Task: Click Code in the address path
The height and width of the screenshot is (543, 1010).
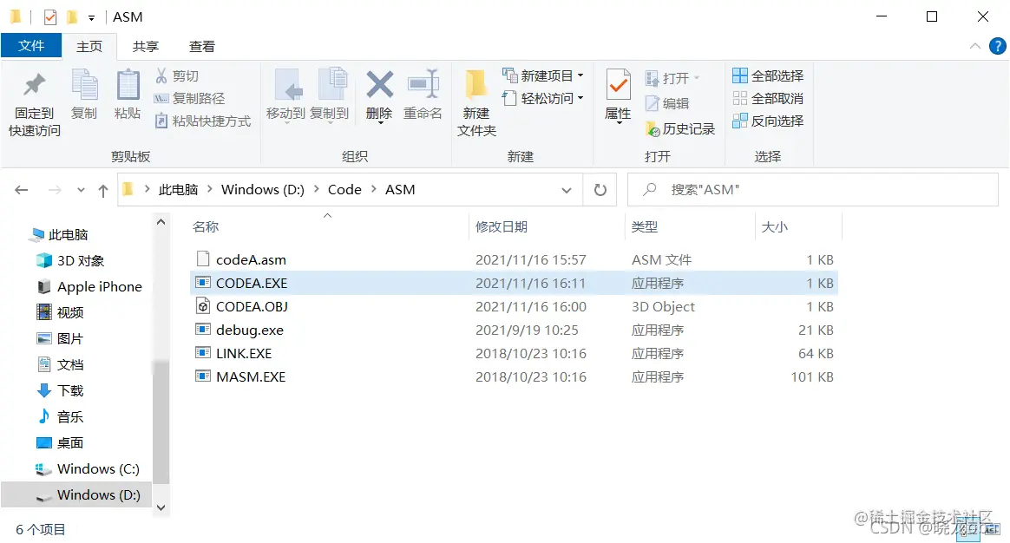Action: click(x=344, y=189)
